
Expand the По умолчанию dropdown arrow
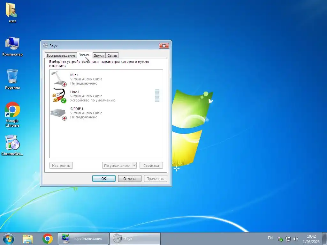click(134, 166)
